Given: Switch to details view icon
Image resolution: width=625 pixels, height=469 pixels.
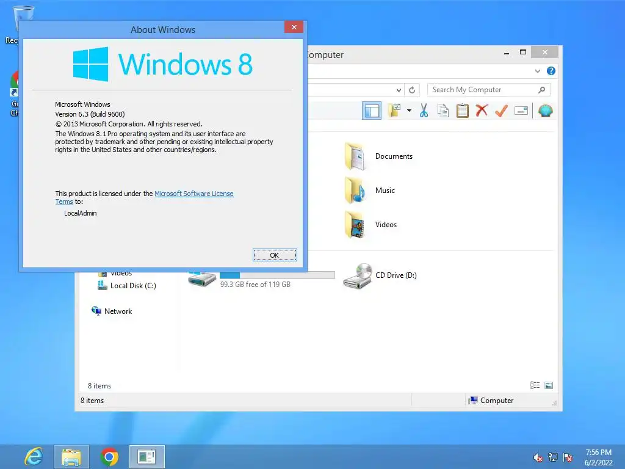Looking at the screenshot, I should point(535,385).
